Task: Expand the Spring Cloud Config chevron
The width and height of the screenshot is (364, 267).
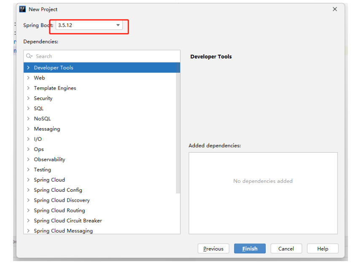Action: coord(28,190)
